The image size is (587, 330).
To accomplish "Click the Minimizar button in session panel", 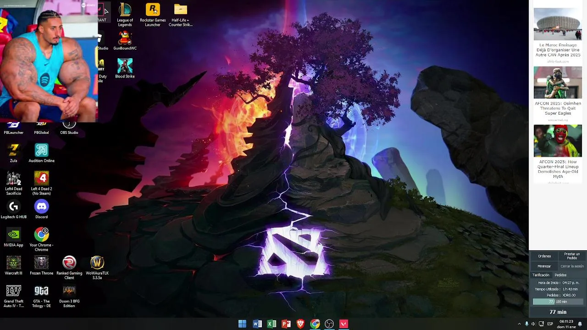I will point(544,266).
